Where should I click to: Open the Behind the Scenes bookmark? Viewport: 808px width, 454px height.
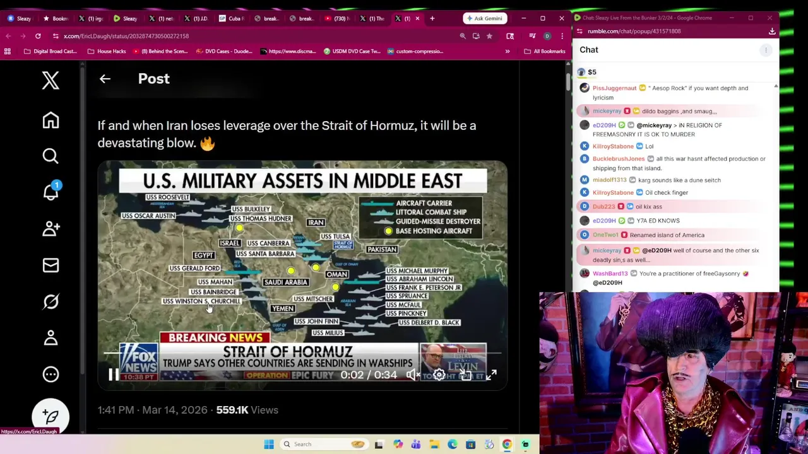[160, 51]
